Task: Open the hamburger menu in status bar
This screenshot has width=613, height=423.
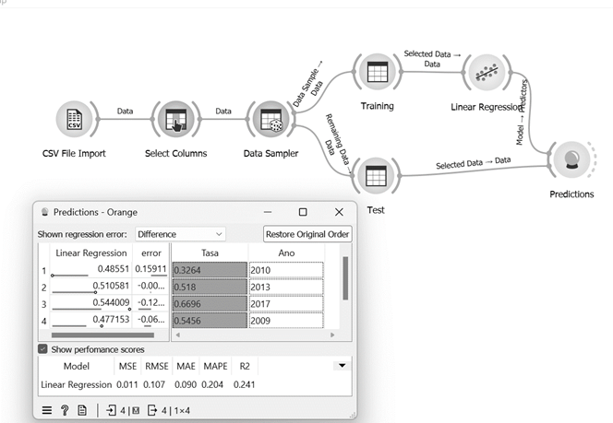Action: coord(46,410)
